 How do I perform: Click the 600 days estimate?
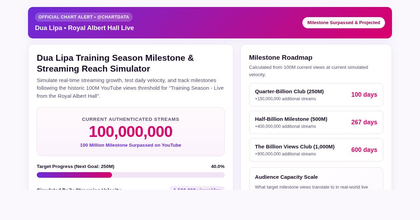click(364, 150)
